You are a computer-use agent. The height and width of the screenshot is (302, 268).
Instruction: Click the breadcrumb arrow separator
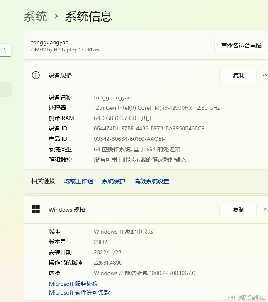tap(56, 17)
